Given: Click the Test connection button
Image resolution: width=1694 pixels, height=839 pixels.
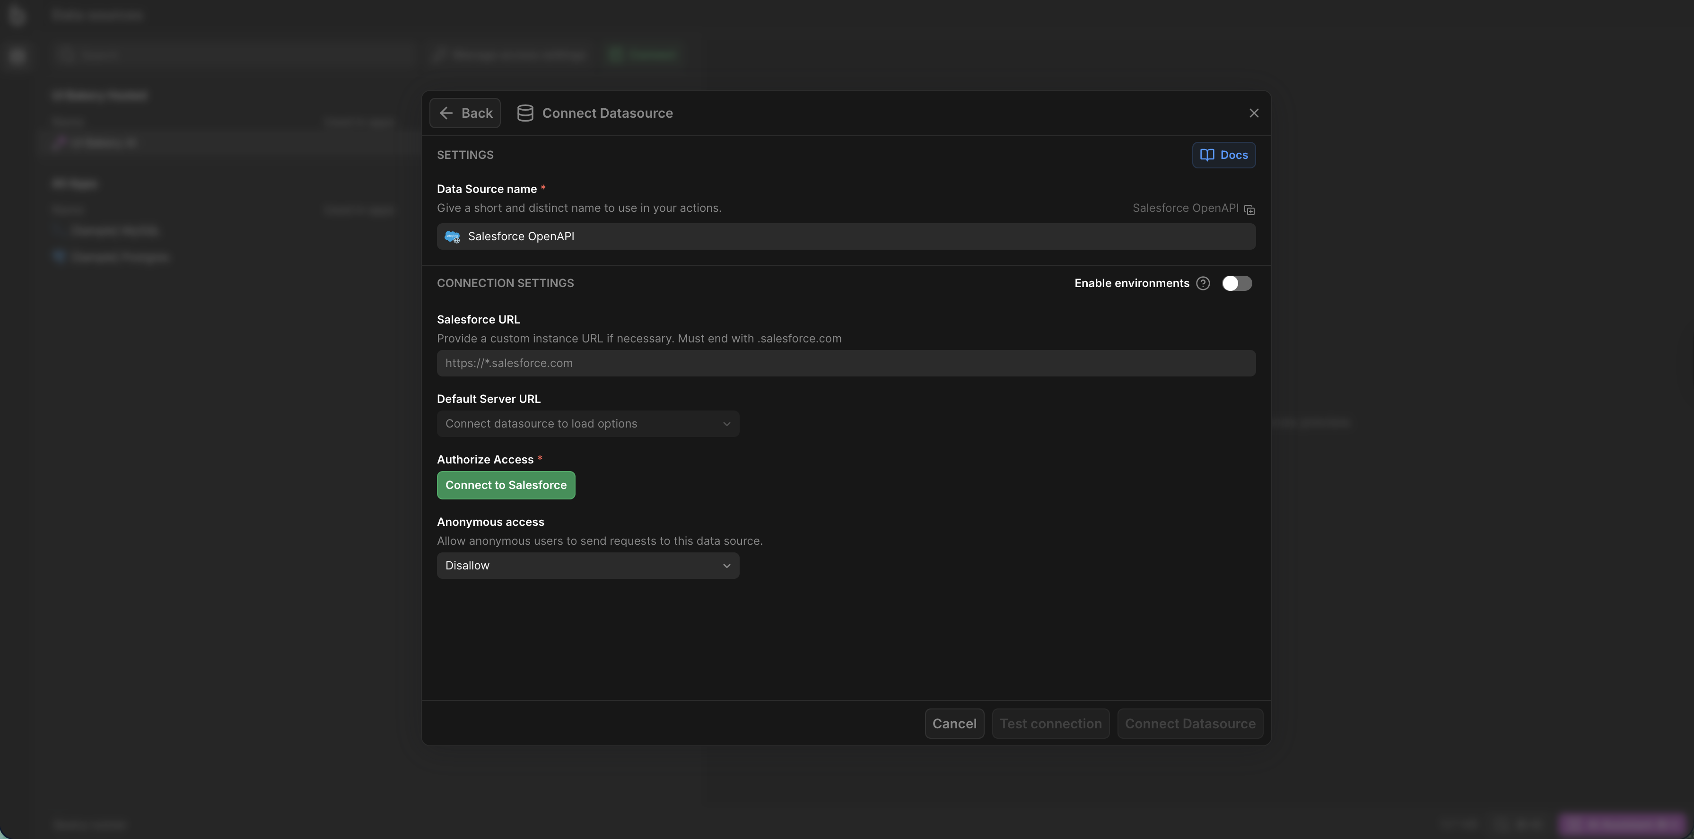Looking at the screenshot, I should click(1050, 724).
